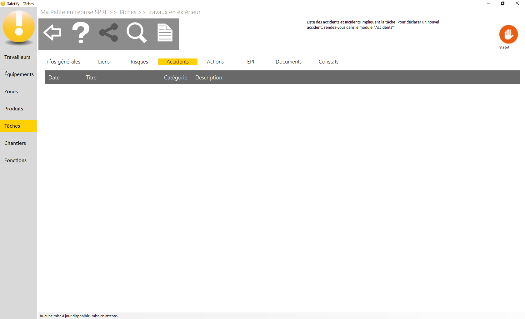Select Équipements in the sidebar
This screenshot has width=525, height=319.
tap(19, 74)
